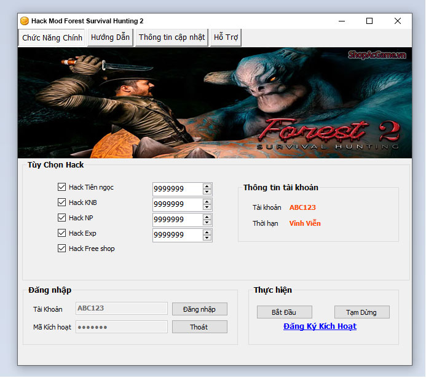Viewport: 426px width, 378px height.
Task: Increase the Hack NP value with up arrow
Action: (207, 217)
